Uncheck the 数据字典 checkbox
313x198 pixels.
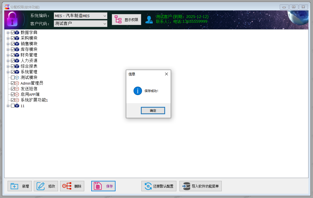tap(13, 32)
